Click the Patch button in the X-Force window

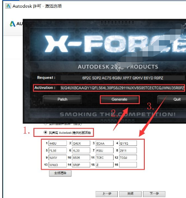click(x=62, y=99)
